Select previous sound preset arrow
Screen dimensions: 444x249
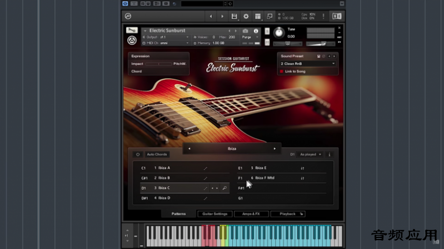329,56
